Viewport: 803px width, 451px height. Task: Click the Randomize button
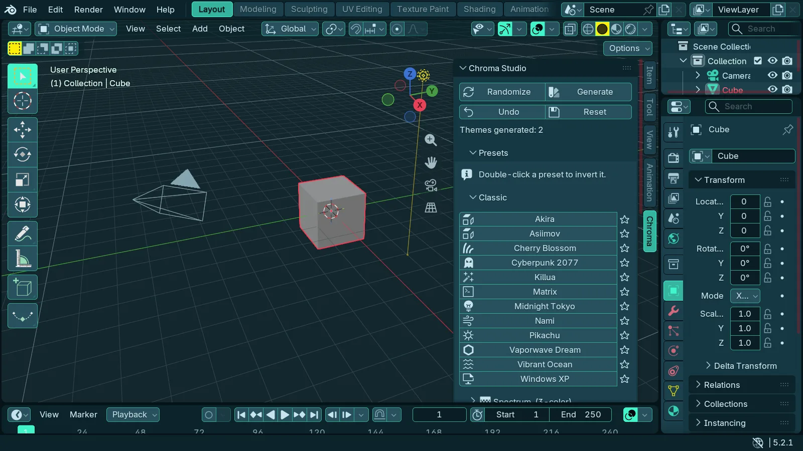[x=502, y=92]
